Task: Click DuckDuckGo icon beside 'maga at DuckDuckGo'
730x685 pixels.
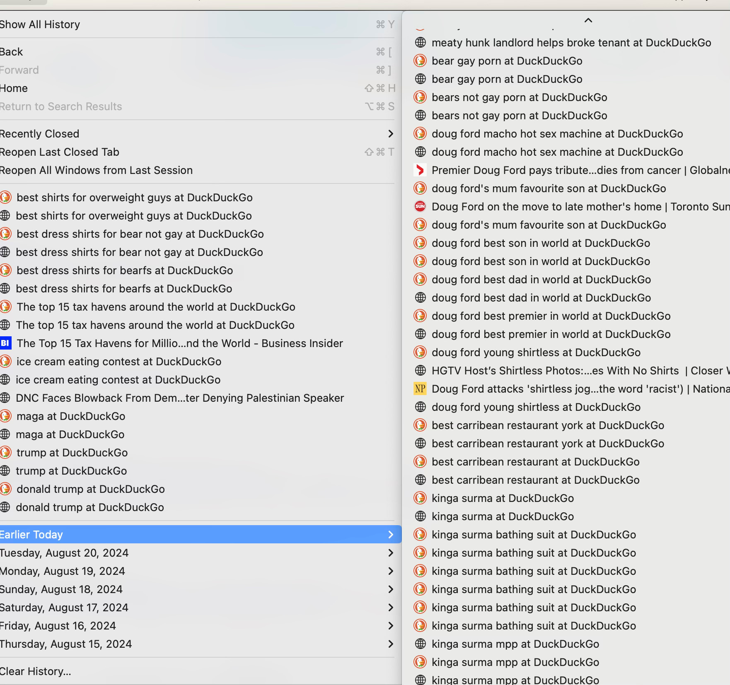Action: pyautogui.click(x=5, y=416)
